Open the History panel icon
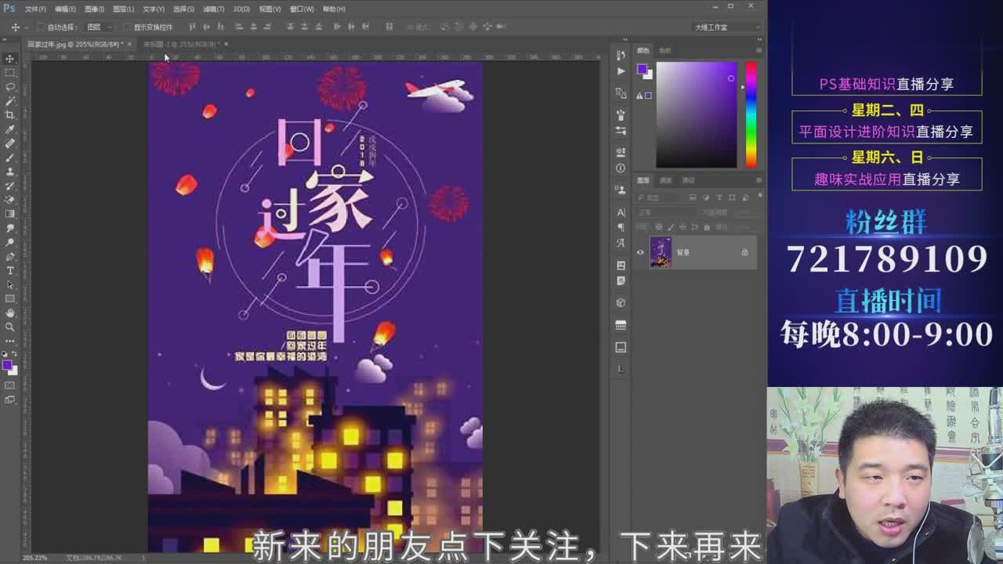Viewport: 1003px width, 564px height. (x=621, y=54)
